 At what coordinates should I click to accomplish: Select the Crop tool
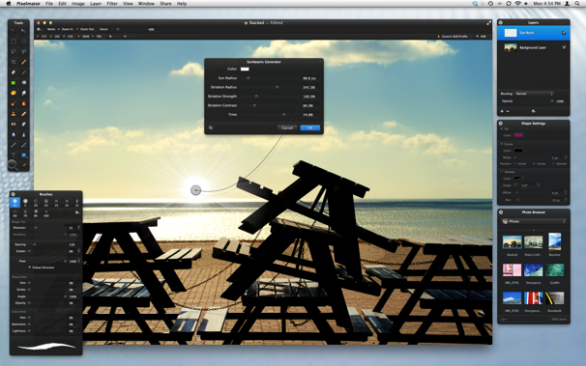[x=14, y=62]
